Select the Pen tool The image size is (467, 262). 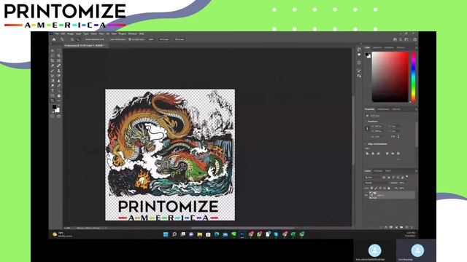58,86
